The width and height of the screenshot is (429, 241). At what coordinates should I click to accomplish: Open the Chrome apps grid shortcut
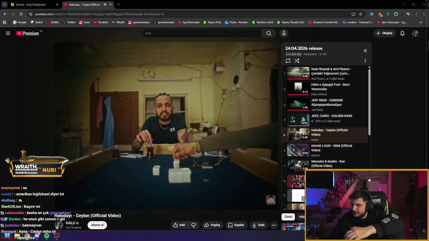coord(4,22)
